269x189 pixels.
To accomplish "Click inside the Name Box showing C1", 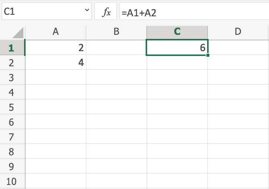I will coord(41,12).
